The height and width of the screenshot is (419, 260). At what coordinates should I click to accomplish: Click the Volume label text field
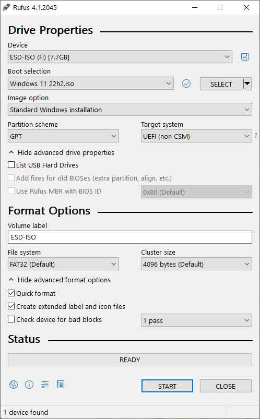point(130,237)
